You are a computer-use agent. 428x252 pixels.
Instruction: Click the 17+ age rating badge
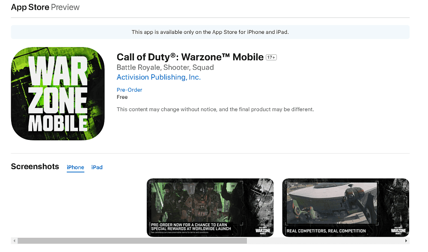coord(271,57)
